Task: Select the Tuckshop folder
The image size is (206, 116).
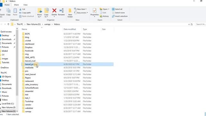Action: [29, 101]
